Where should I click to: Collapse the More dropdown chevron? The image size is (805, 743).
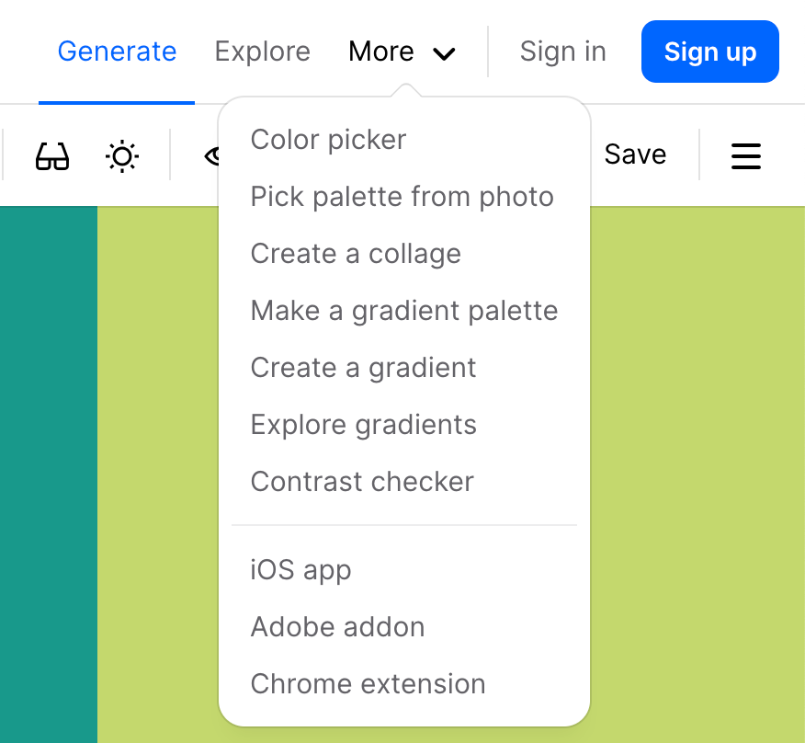[x=444, y=53]
